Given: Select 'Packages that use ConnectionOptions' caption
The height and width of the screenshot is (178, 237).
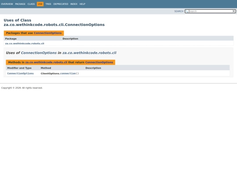Looking at the screenshot, I should (x=34, y=33).
